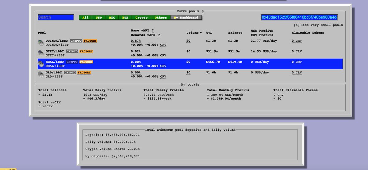Click the 0.87% base vAPY value
Image resolution: width=368 pixels, height=170 pixels.
tap(136, 41)
